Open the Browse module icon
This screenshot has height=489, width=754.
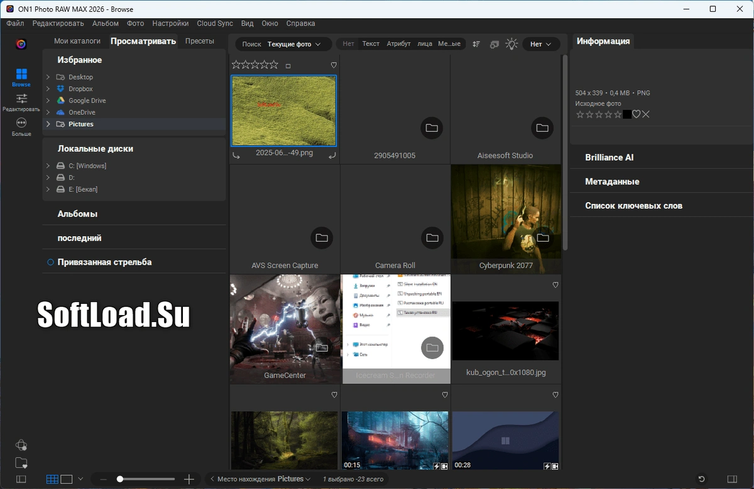click(21, 75)
